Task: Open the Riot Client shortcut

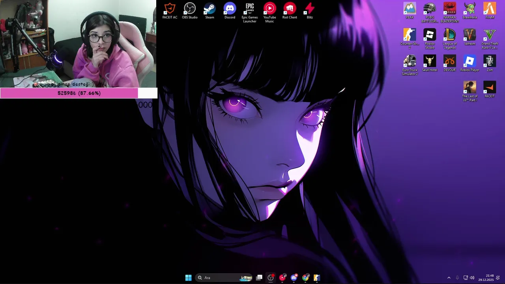Action: [290, 11]
